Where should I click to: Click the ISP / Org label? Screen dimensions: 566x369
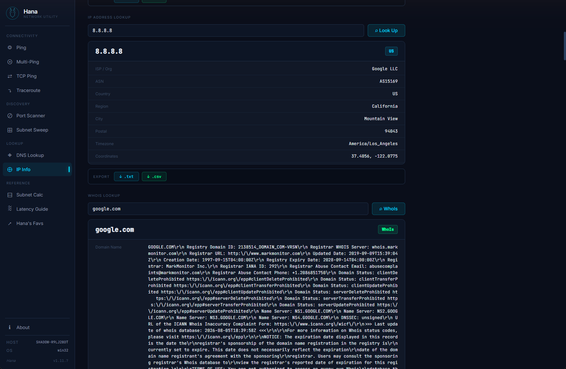point(103,69)
